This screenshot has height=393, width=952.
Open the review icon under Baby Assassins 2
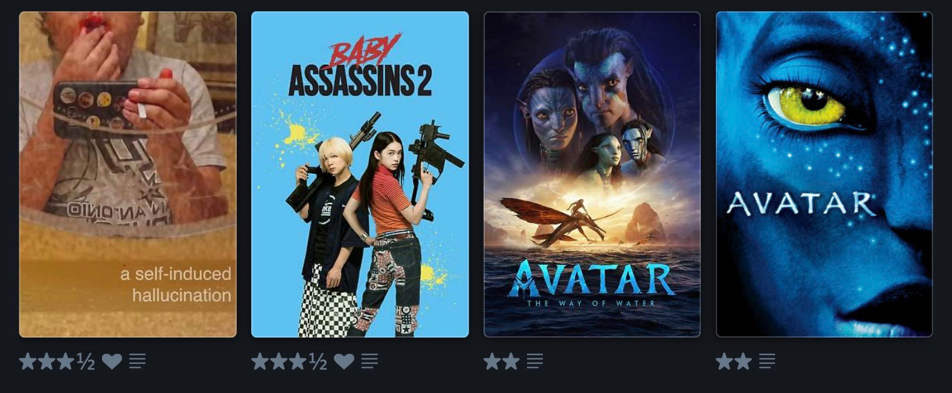point(370,361)
